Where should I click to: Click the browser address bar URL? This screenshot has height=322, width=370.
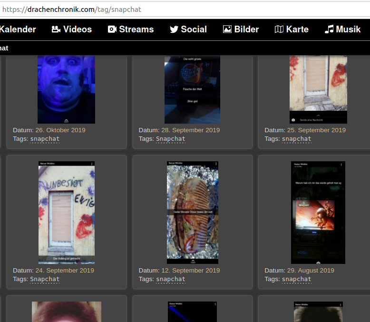[x=72, y=10]
